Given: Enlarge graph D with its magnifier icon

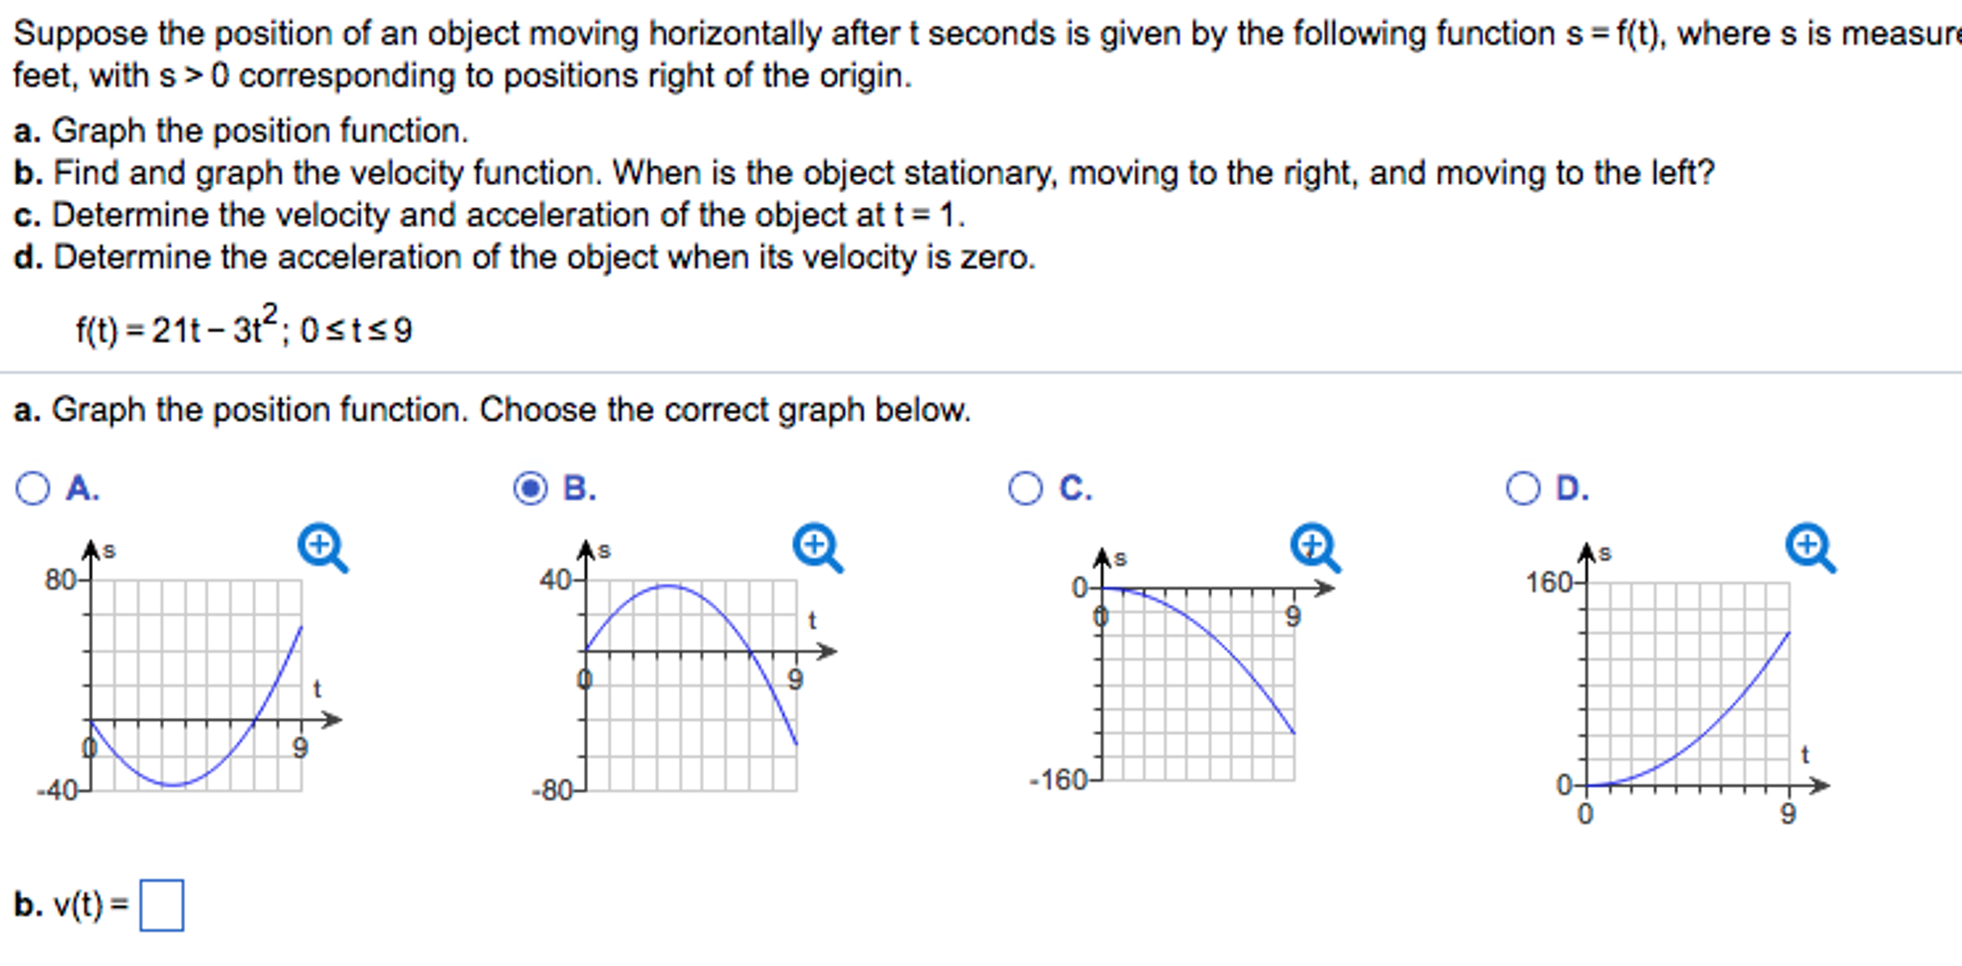Looking at the screenshot, I should pos(1810,547).
